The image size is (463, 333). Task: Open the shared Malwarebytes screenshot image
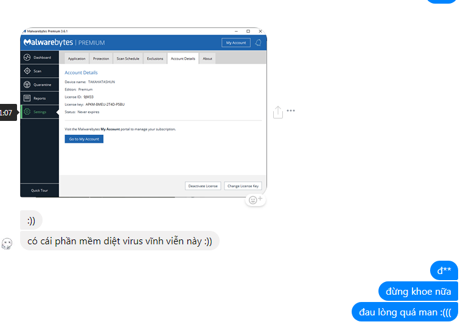pyautogui.click(x=144, y=112)
